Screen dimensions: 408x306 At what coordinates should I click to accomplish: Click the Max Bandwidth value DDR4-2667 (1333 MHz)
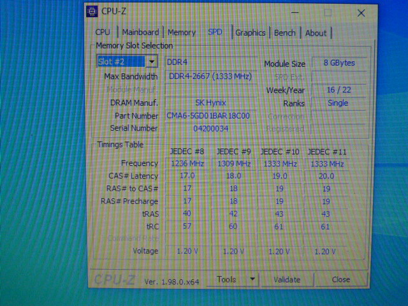click(x=211, y=76)
